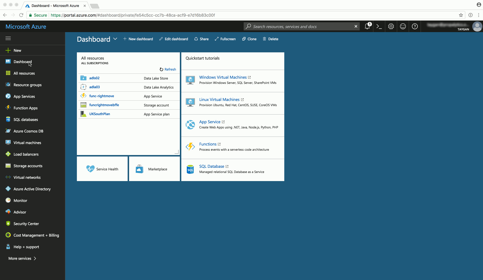Open Function Apps in the sidebar
This screenshot has height=280, width=483.
pyautogui.click(x=32, y=108)
